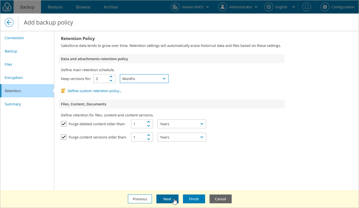Viewport: 359px width, 208px height.
Task: Go back using the circular arrow icon
Action: (9, 22)
